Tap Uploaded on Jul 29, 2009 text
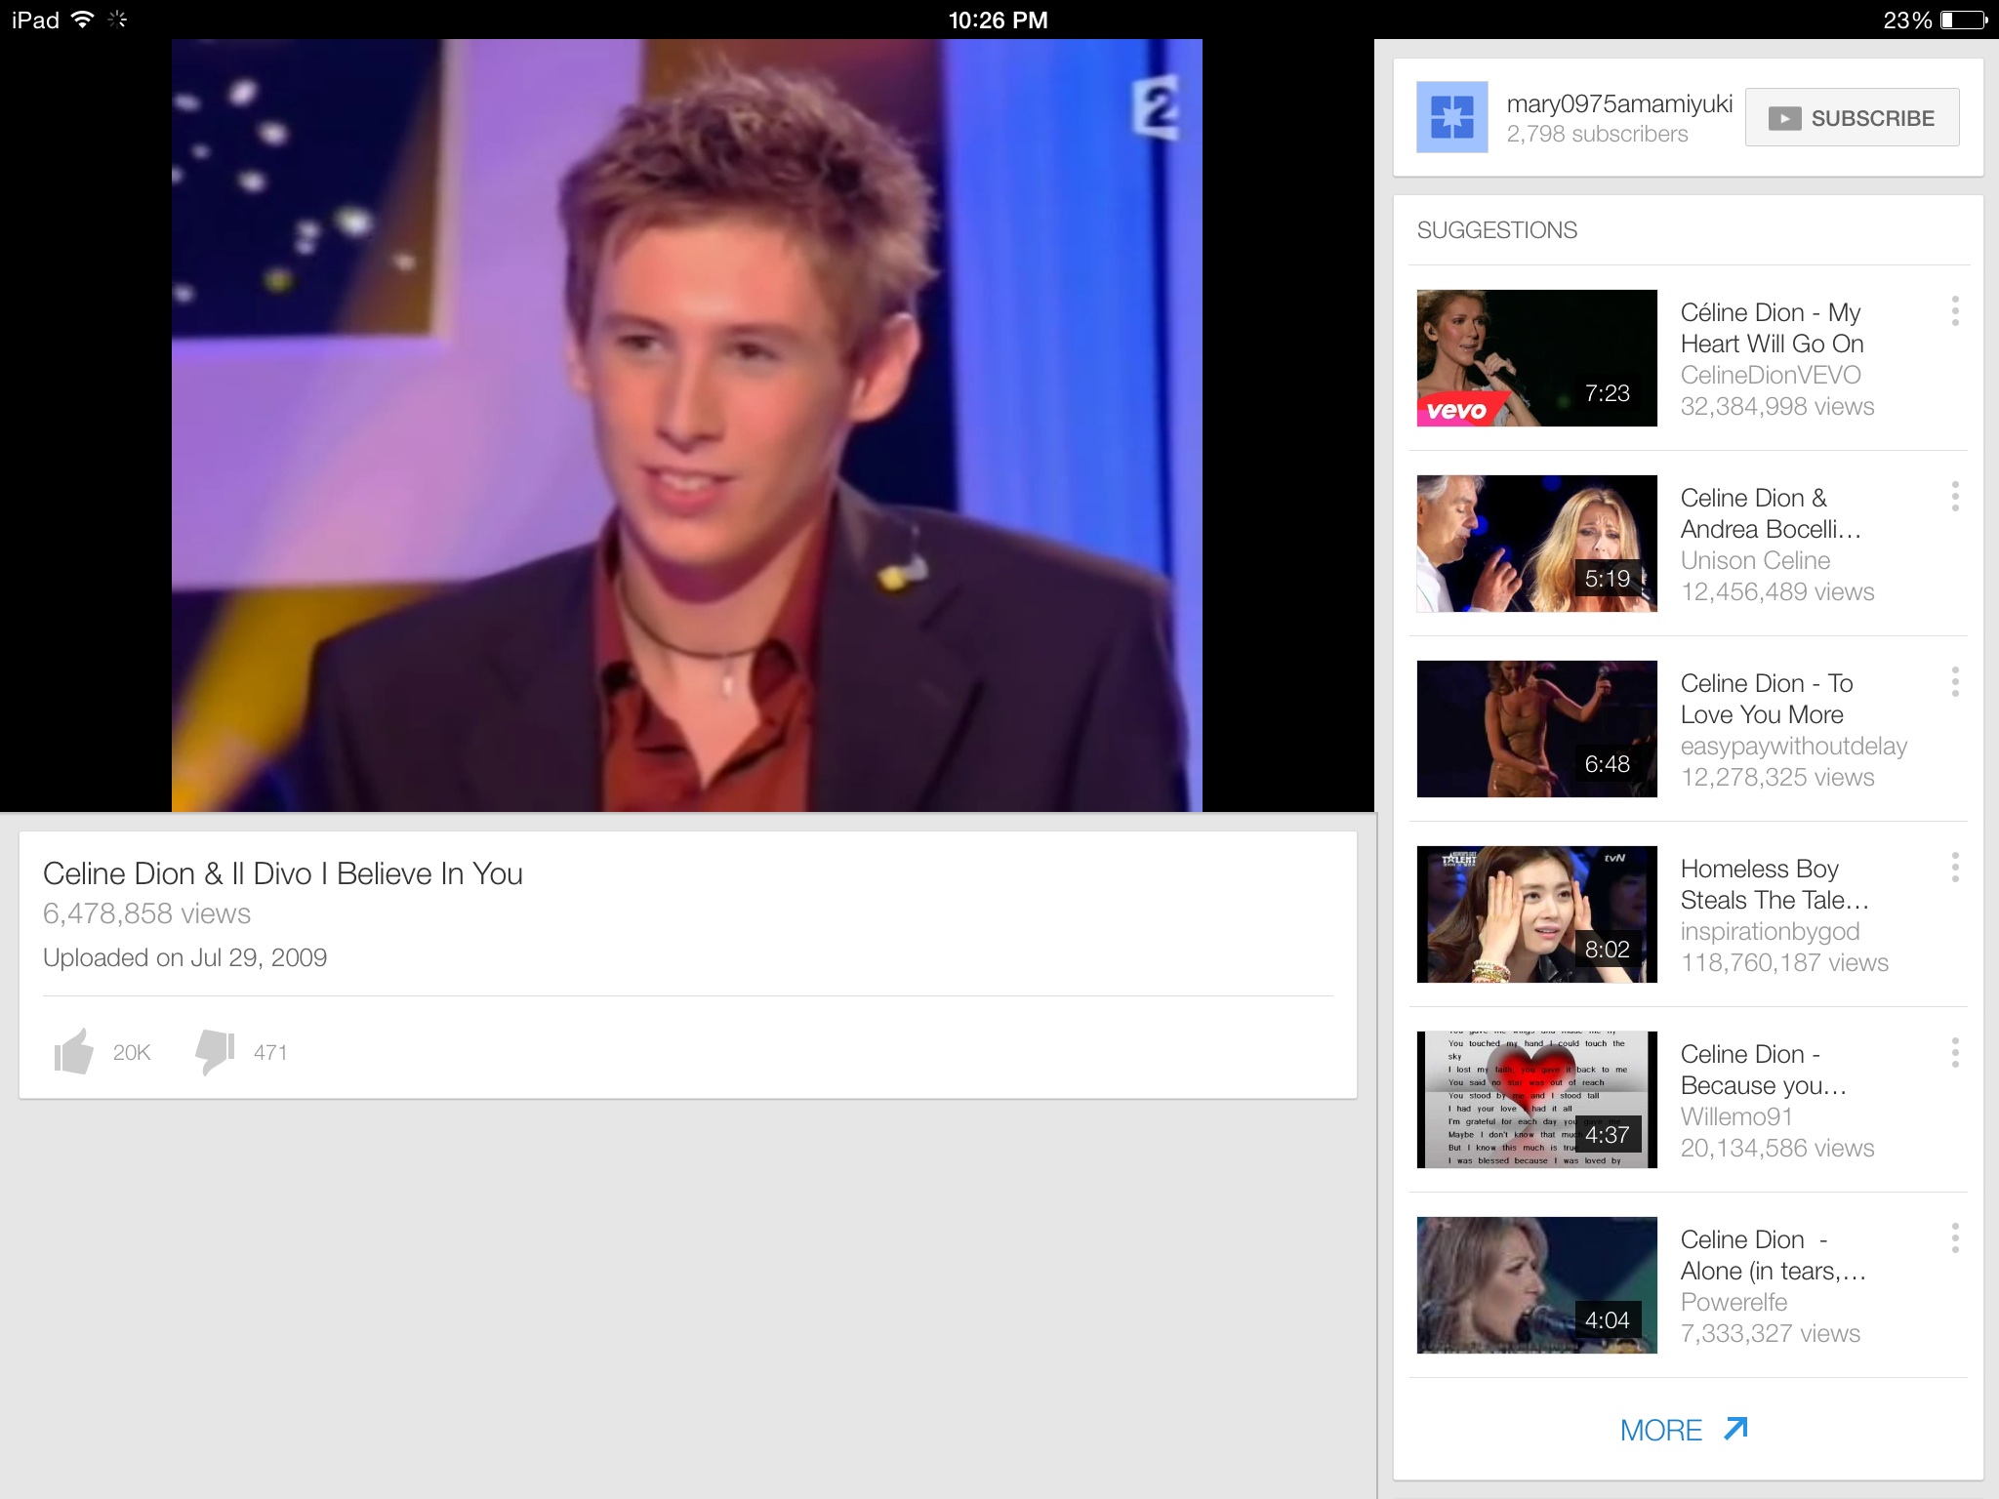The width and height of the screenshot is (1999, 1499). [x=184, y=957]
